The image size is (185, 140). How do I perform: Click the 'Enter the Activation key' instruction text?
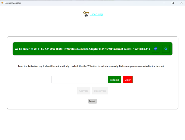coord(91,66)
